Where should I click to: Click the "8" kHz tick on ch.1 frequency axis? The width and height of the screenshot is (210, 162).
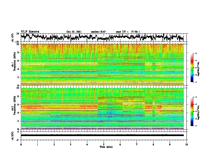pos(18,52)
